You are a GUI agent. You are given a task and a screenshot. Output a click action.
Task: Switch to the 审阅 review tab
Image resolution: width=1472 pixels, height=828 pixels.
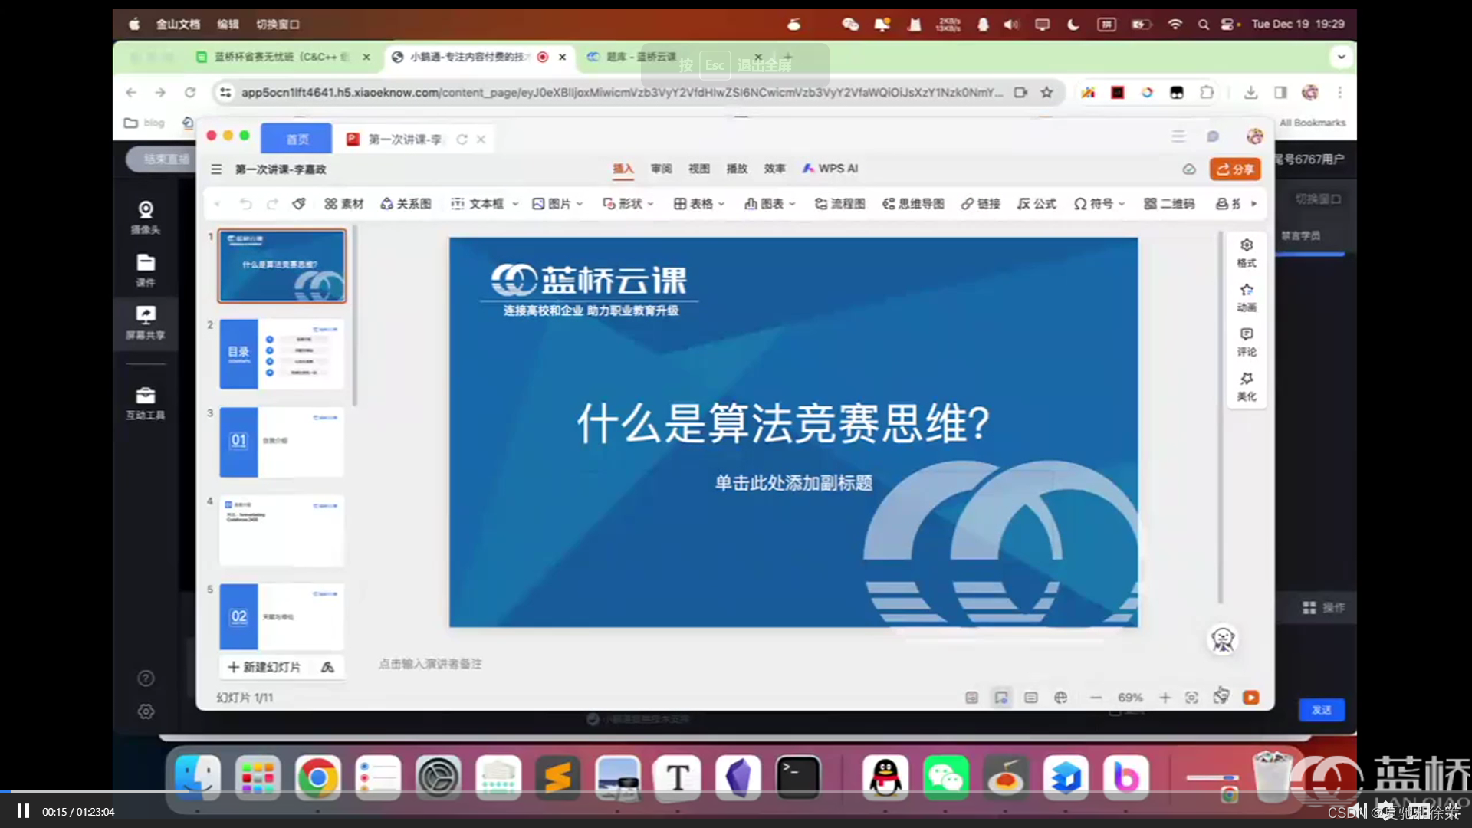661,169
